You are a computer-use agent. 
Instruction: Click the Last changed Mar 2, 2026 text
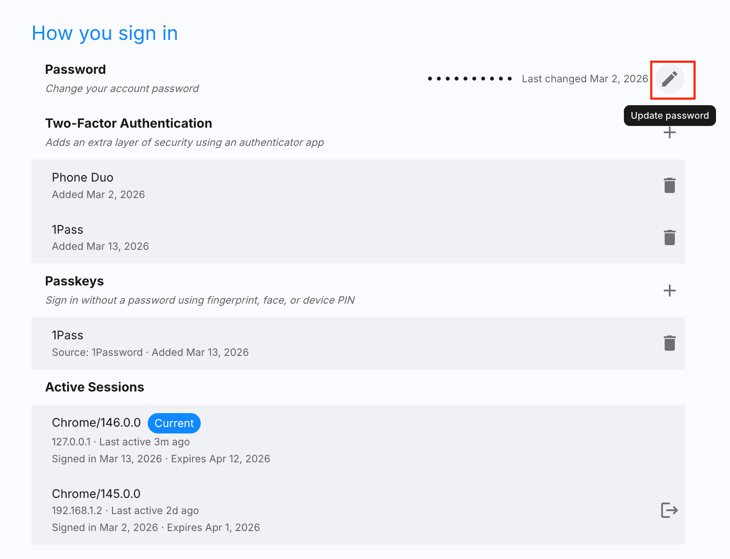[584, 78]
